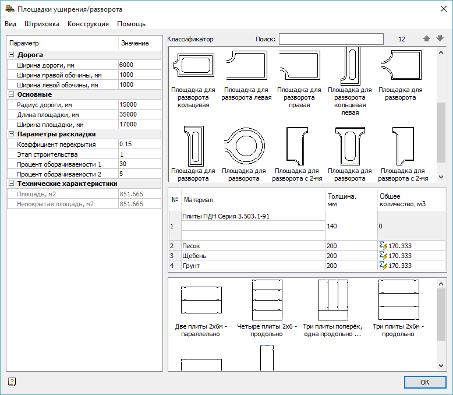Viewport: 453px width, 395px height.
Task: Open the 'Штриховка' menu
Action: [x=42, y=24]
